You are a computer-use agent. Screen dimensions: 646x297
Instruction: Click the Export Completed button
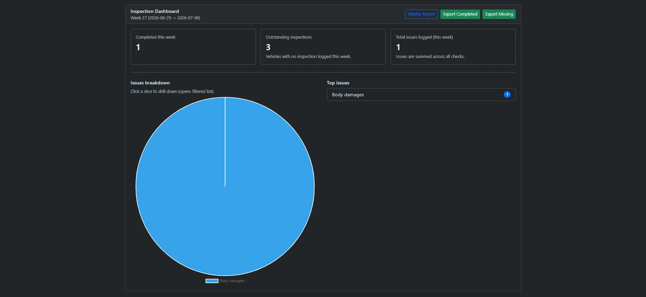(x=460, y=14)
